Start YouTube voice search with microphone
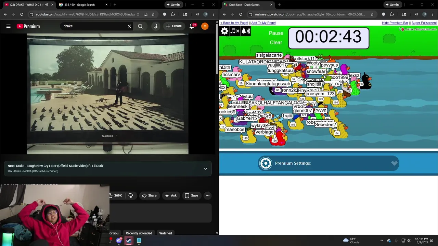The height and width of the screenshot is (246, 438). [156, 26]
